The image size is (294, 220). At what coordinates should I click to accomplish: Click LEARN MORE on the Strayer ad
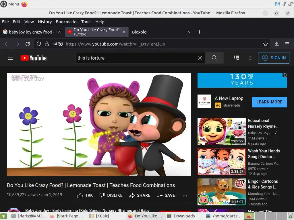[269, 102]
